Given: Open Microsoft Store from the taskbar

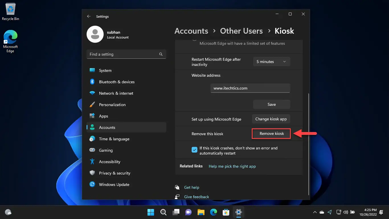Looking at the screenshot, I should (226, 212).
